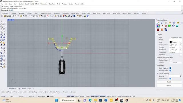The image size is (183, 103).
Task: Select the Box solid tool in sidebar
Action: [x=1, y=37]
